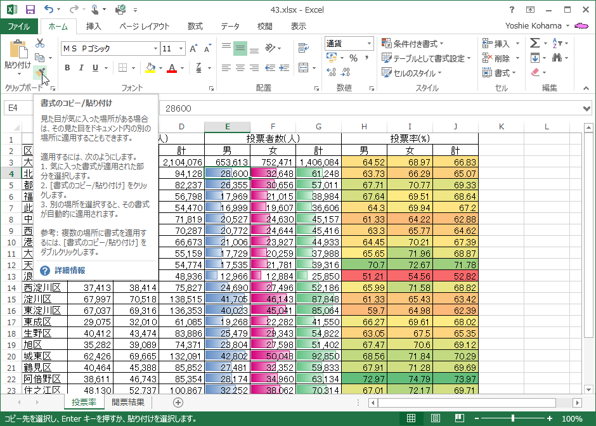Activate the Format Painter brush icon
The width and height of the screenshot is (596, 426).
tap(40, 72)
